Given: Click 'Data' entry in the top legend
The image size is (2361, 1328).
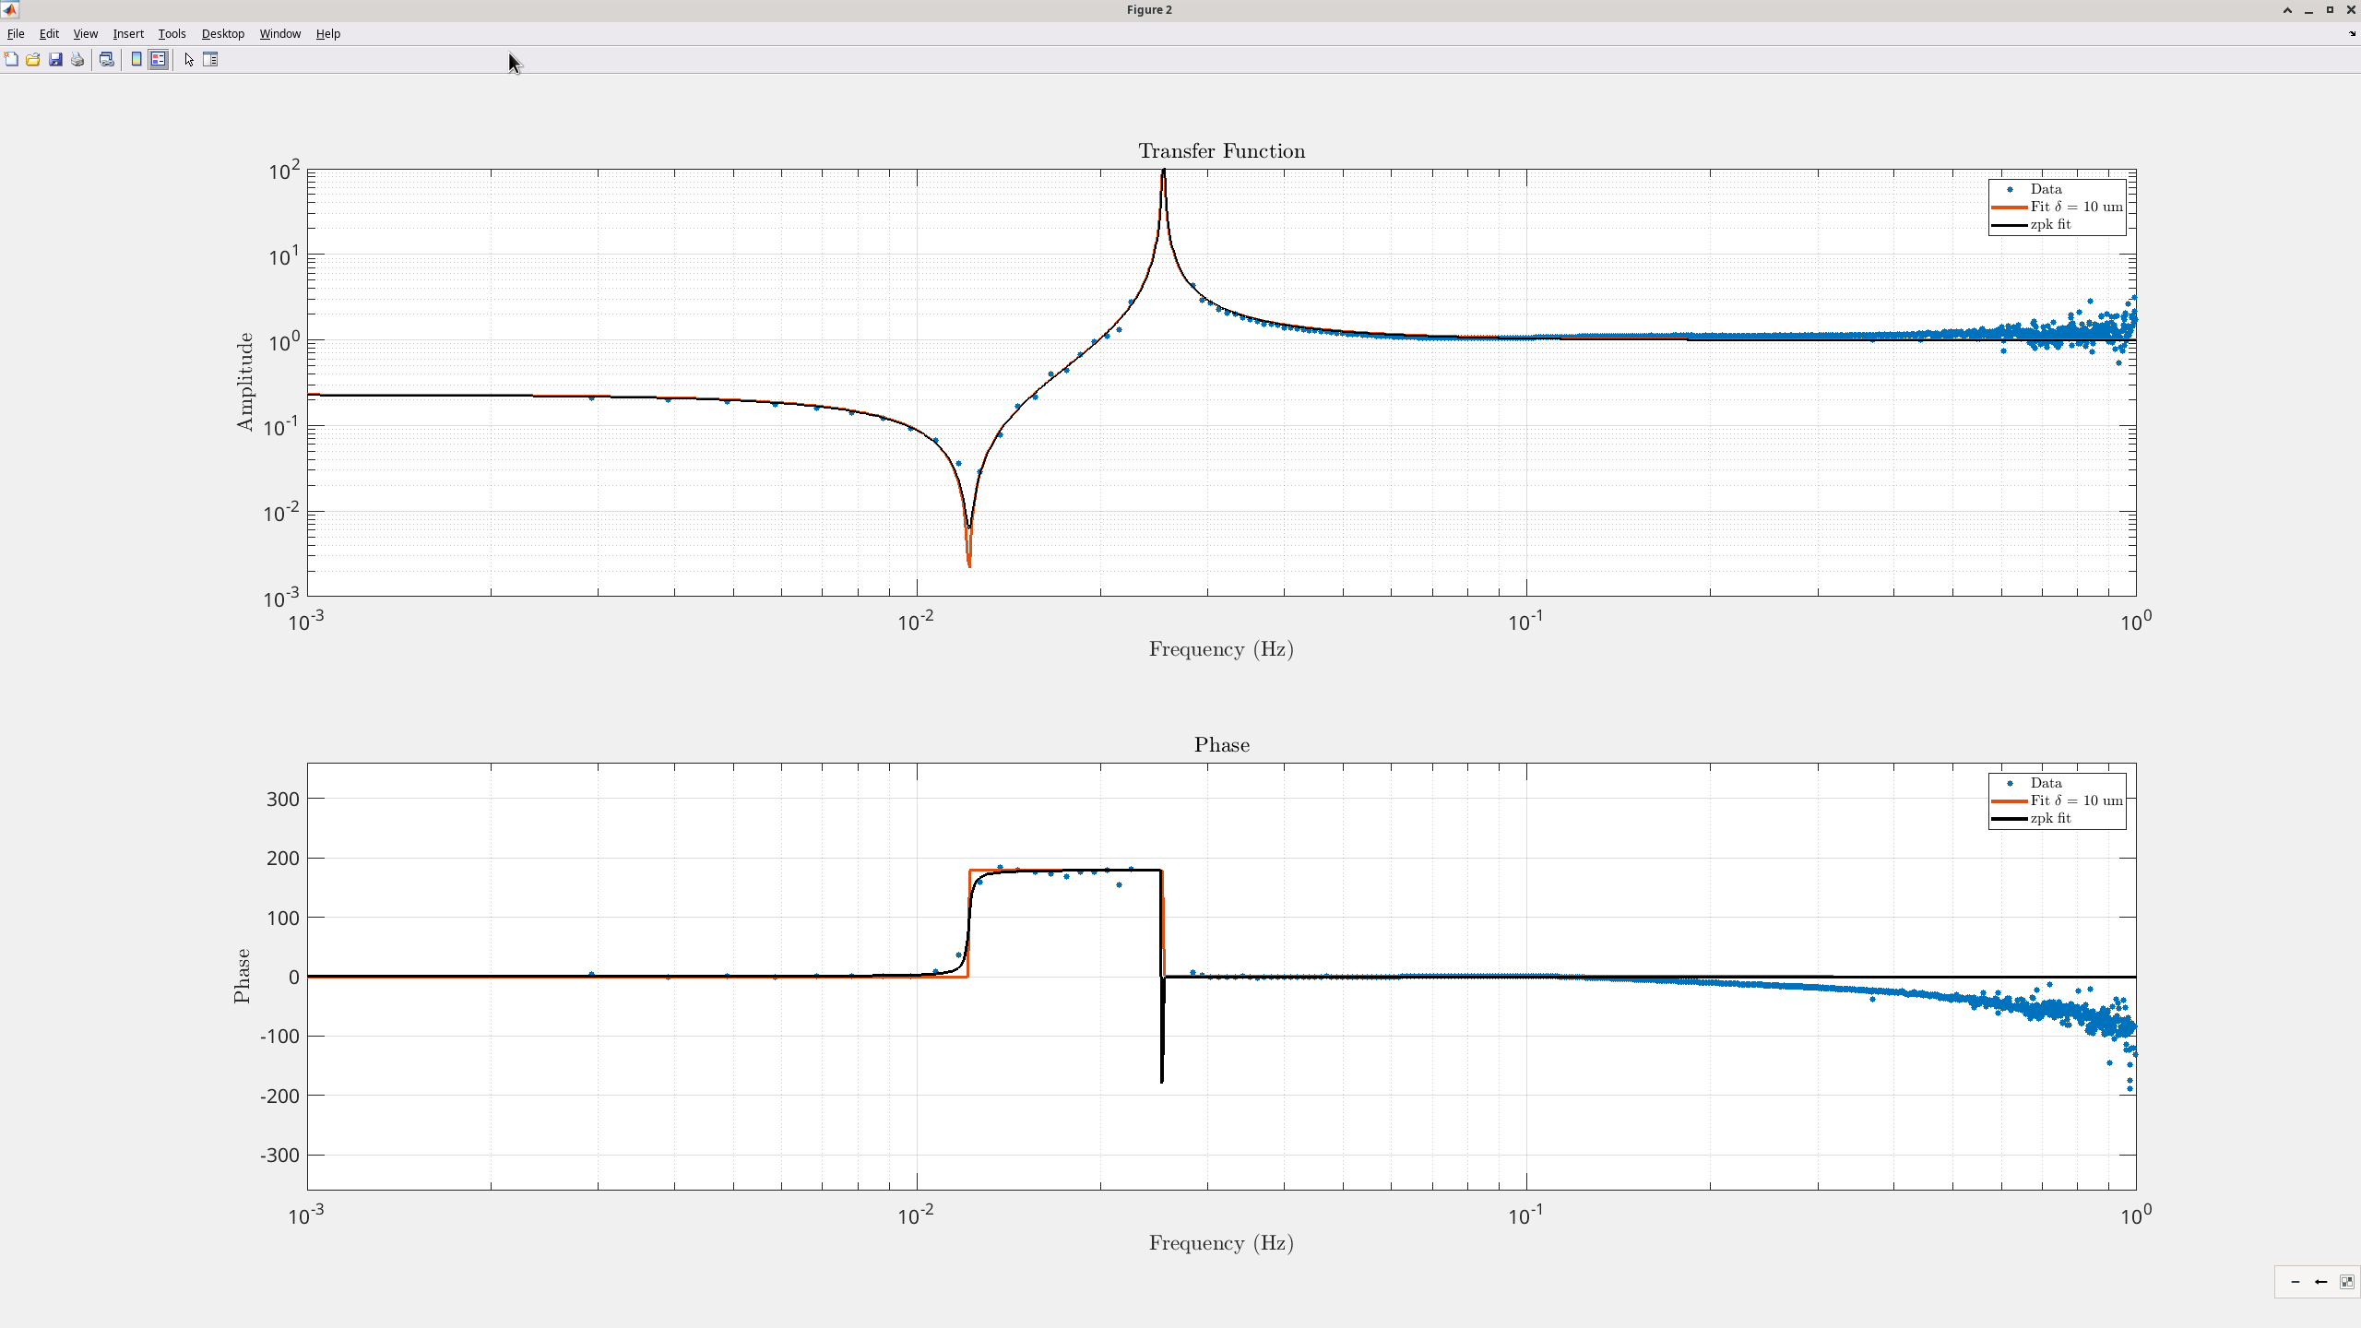Looking at the screenshot, I should coord(2046,189).
